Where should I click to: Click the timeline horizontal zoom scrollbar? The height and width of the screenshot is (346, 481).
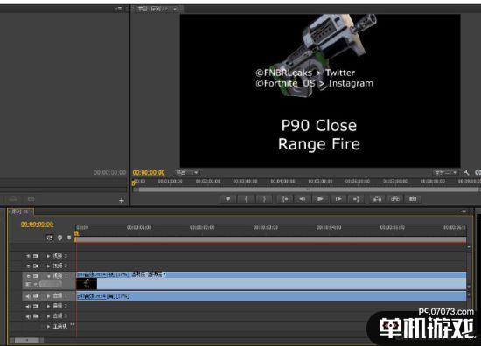27,340
